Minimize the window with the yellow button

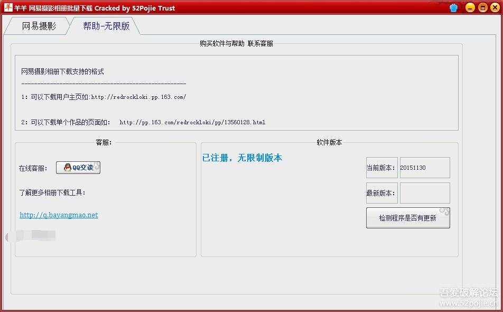click(470, 7)
